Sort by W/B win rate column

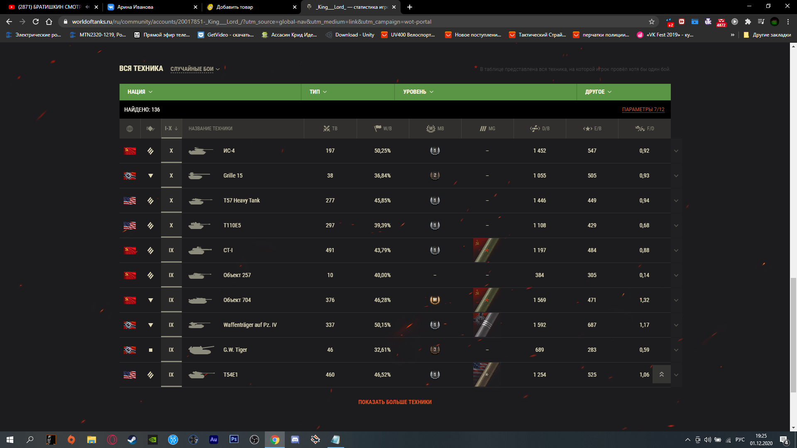click(x=383, y=129)
